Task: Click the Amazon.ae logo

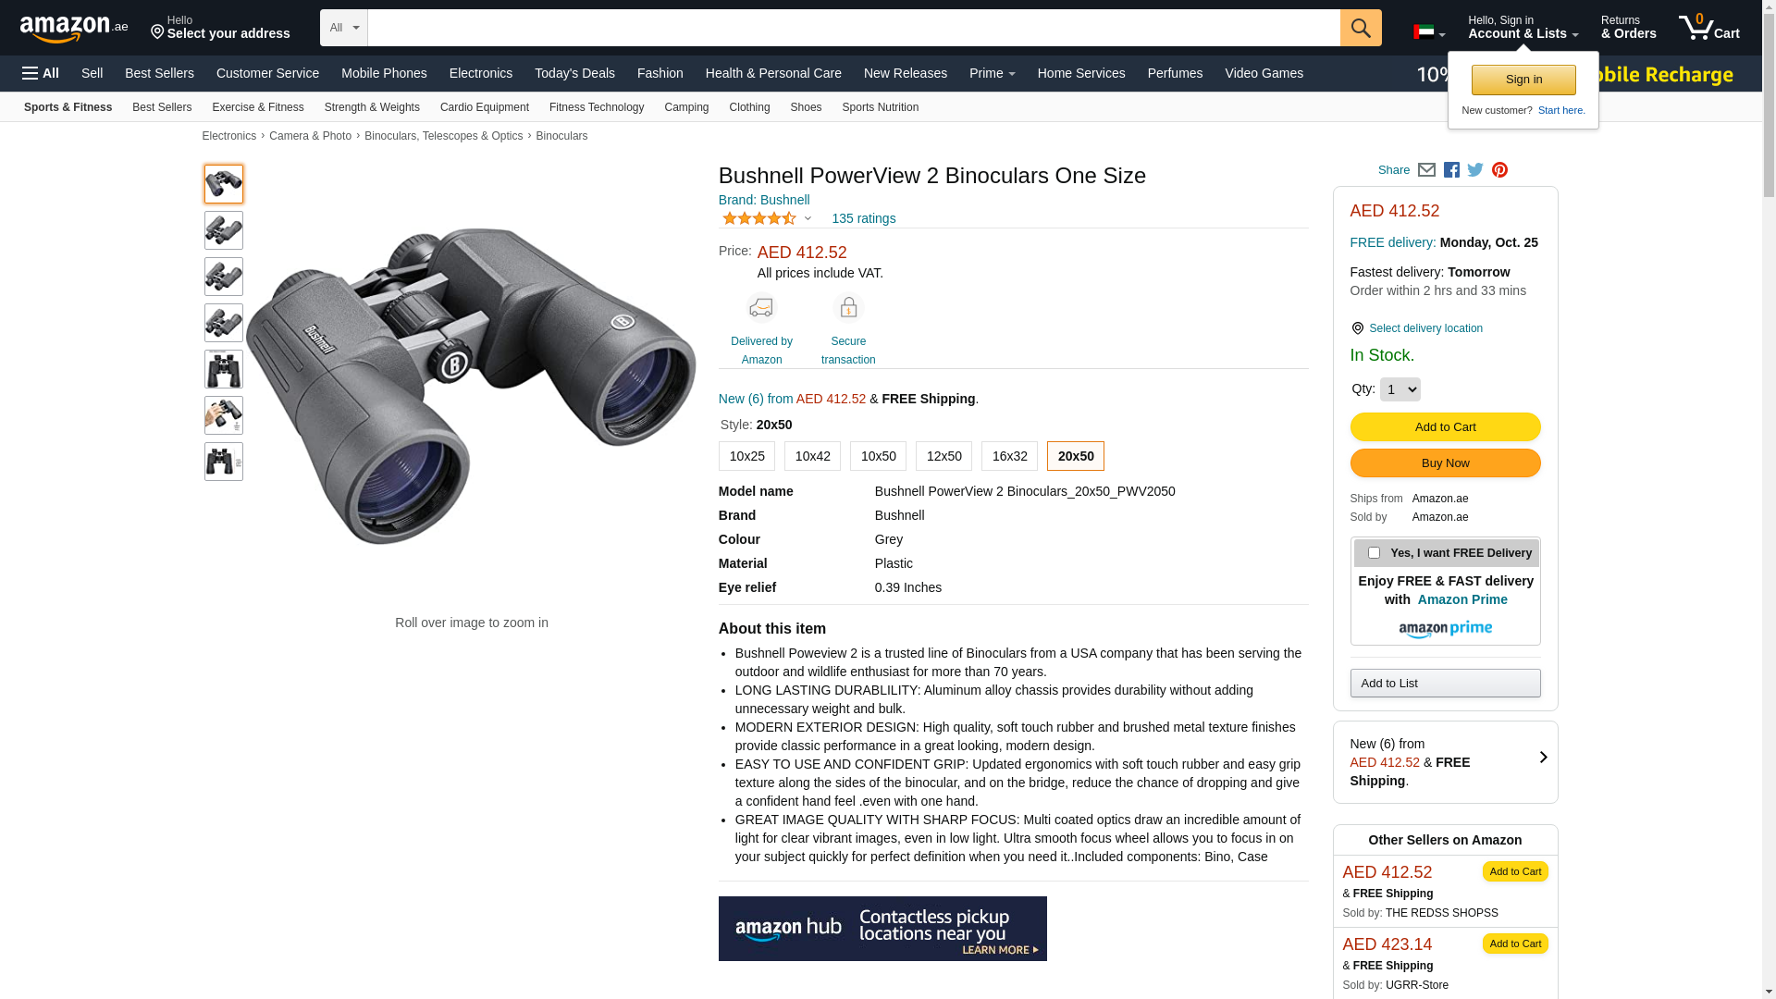Action: pos(73,29)
